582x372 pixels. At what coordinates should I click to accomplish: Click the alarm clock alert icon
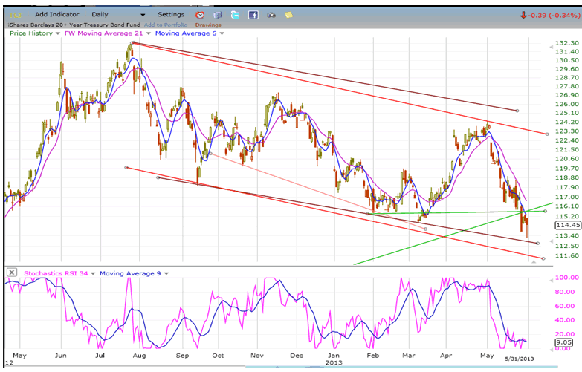200,15
